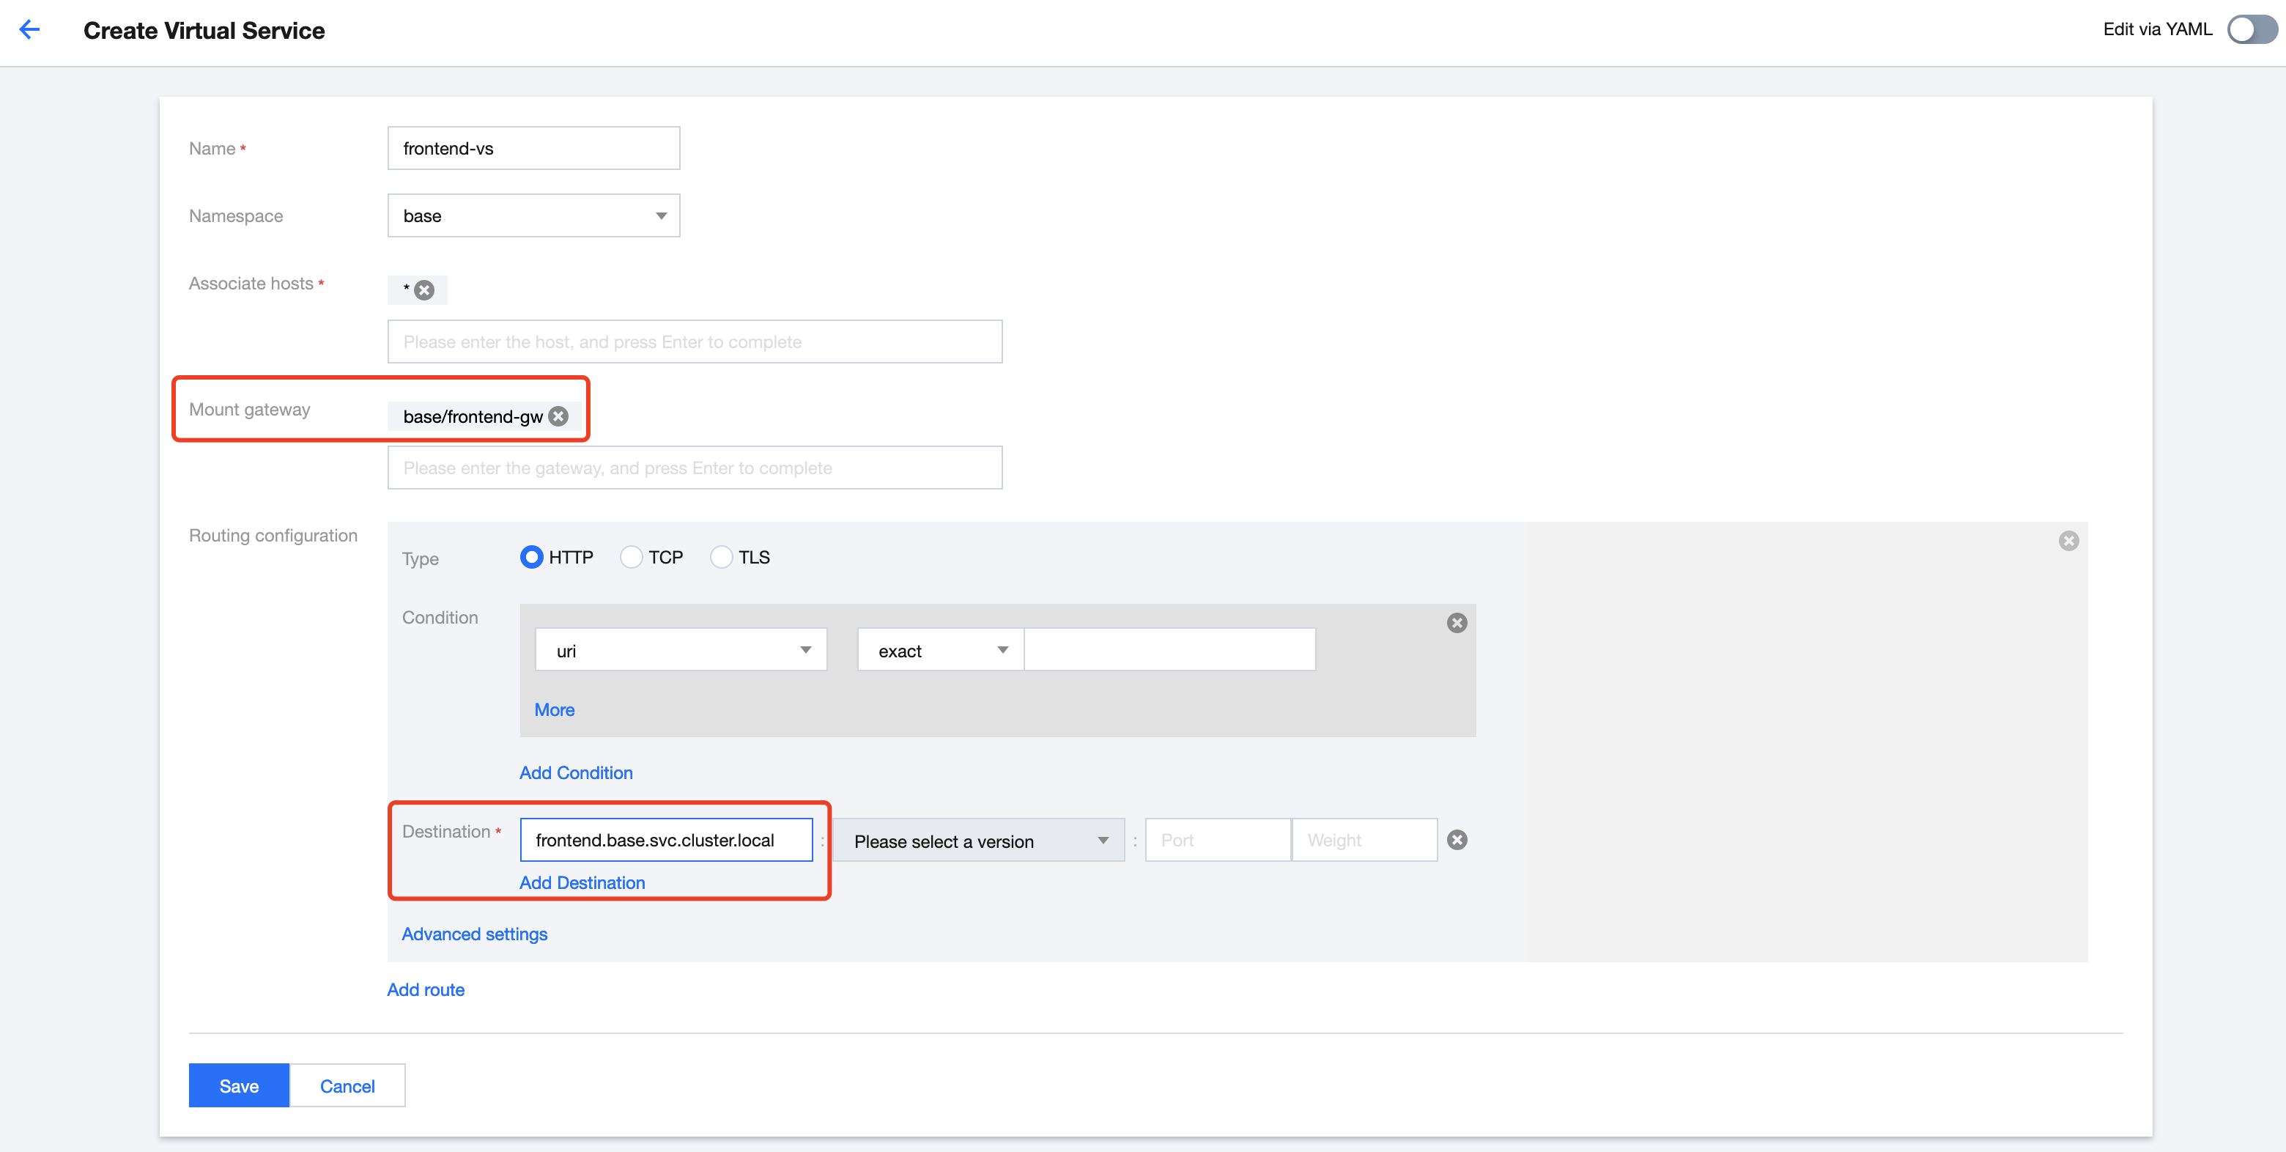Delete the frontend destination row

(x=1457, y=840)
